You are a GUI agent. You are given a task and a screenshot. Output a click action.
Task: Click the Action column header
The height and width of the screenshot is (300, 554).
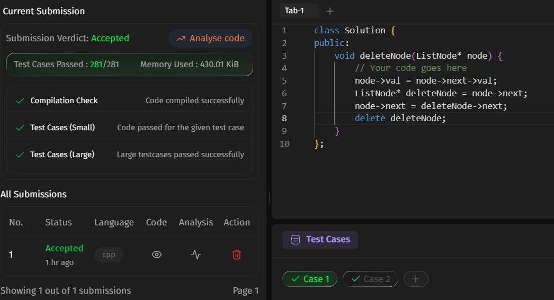237,222
